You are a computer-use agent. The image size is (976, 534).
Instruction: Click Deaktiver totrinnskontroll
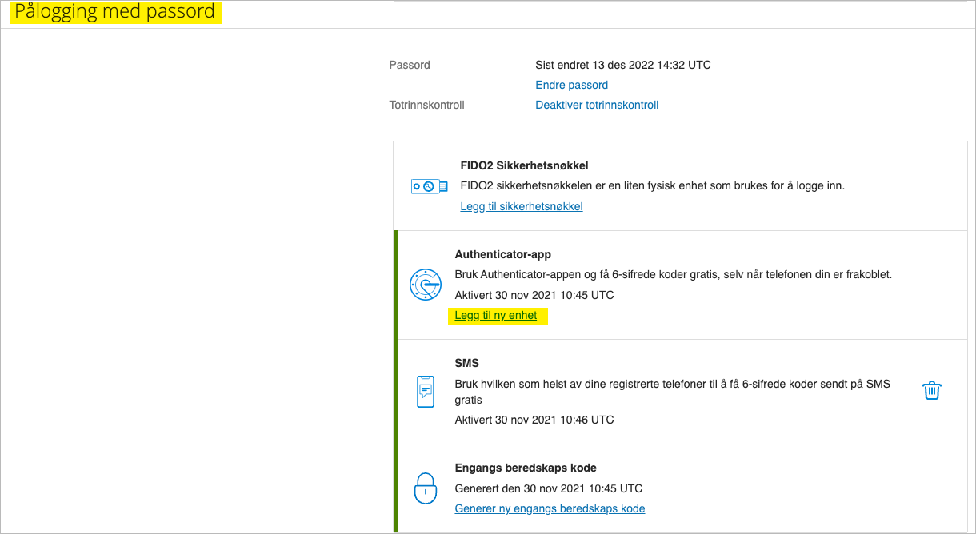(597, 104)
